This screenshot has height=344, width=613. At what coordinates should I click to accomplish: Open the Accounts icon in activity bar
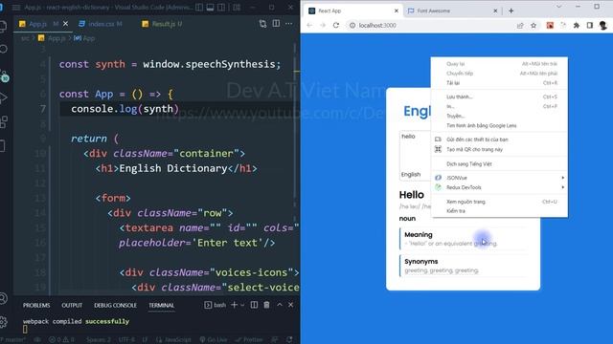(x=4, y=299)
